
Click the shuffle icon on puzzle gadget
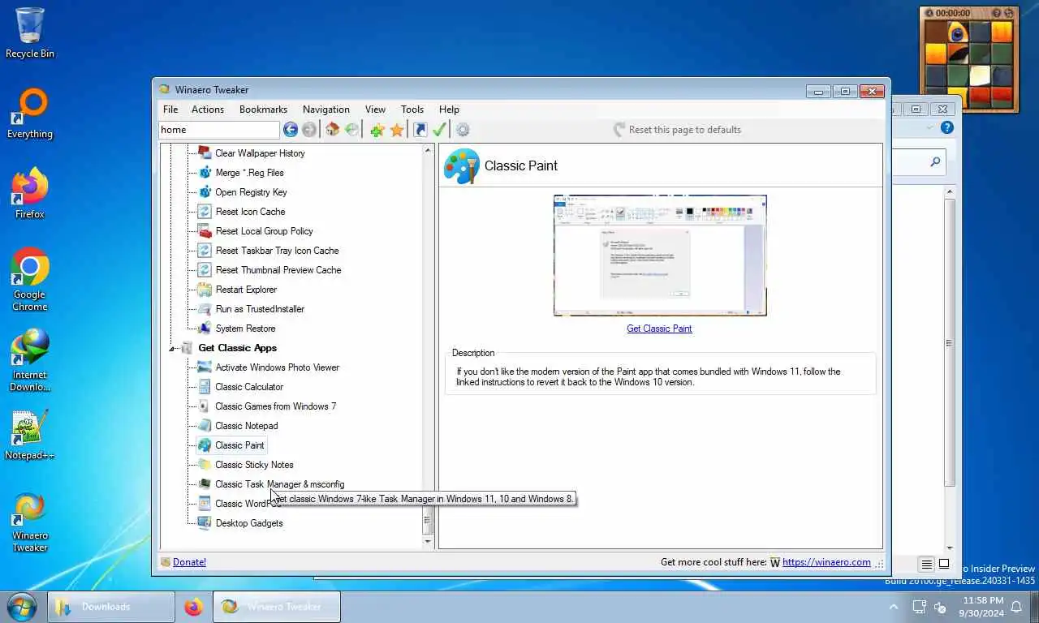tap(1010, 13)
